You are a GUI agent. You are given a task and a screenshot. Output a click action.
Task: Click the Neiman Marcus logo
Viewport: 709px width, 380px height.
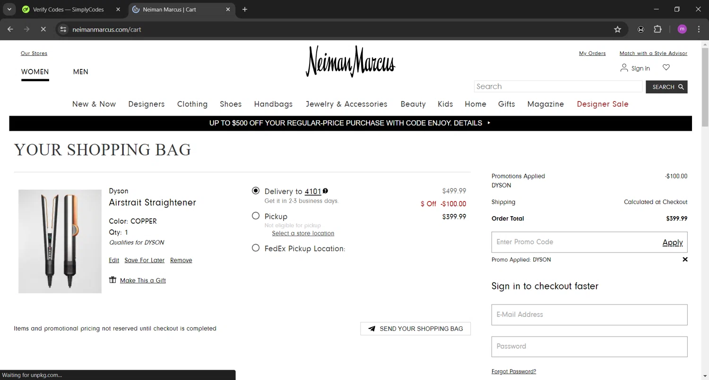pos(350,61)
